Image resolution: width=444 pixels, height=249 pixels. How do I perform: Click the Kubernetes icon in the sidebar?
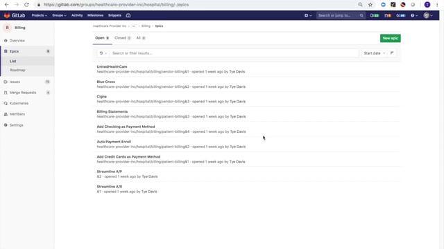coord(6,103)
